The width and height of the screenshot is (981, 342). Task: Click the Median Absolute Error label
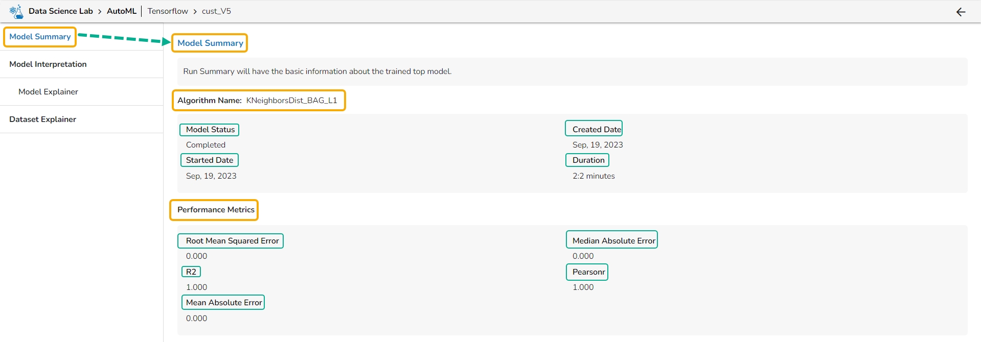613,241
